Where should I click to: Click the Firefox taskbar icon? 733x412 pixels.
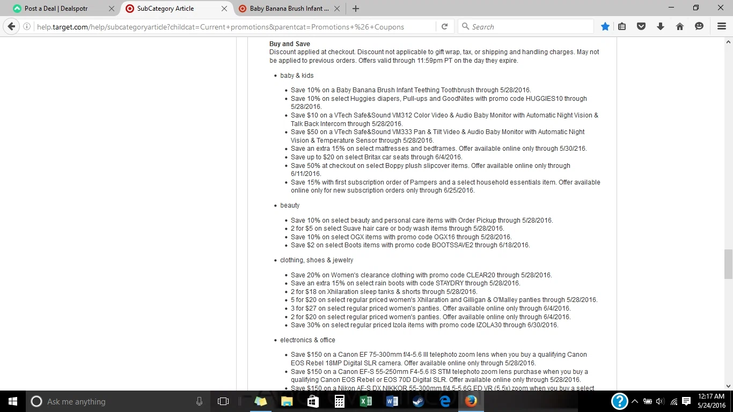[x=471, y=401]
